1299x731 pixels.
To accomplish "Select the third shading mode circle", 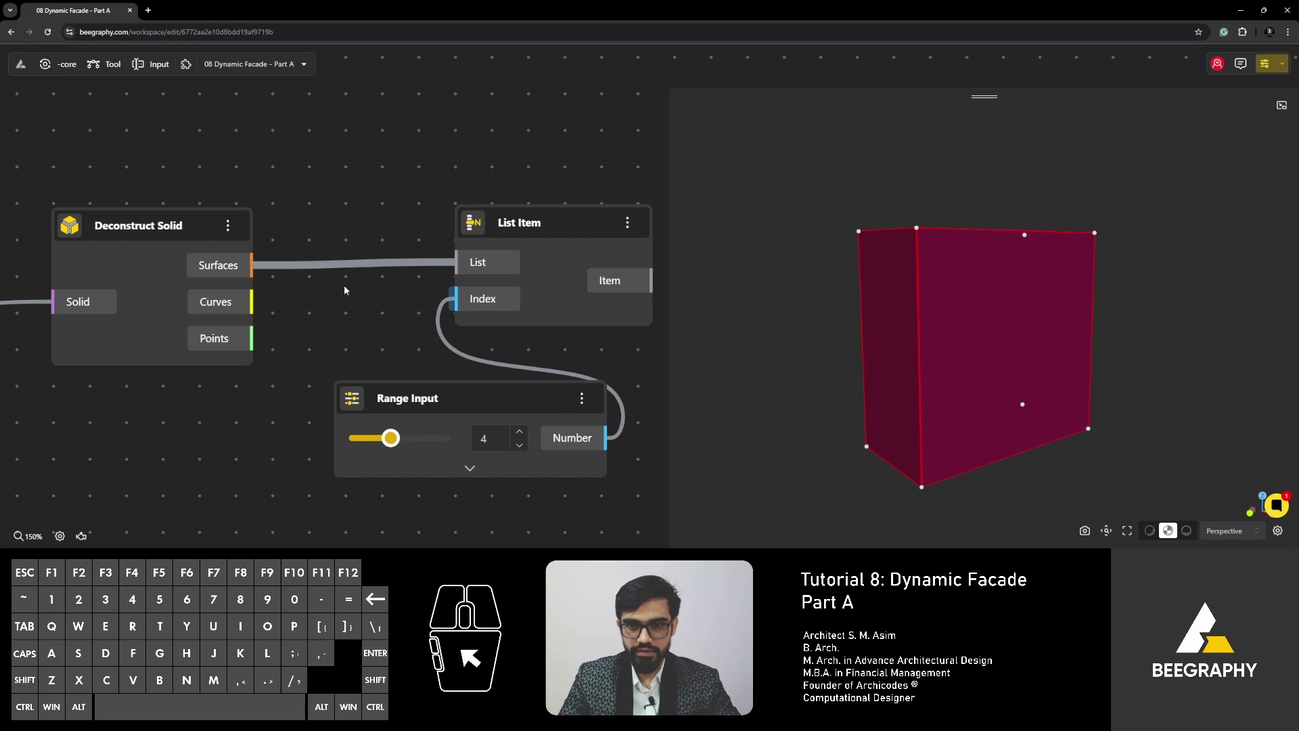I will point(1186,531).
